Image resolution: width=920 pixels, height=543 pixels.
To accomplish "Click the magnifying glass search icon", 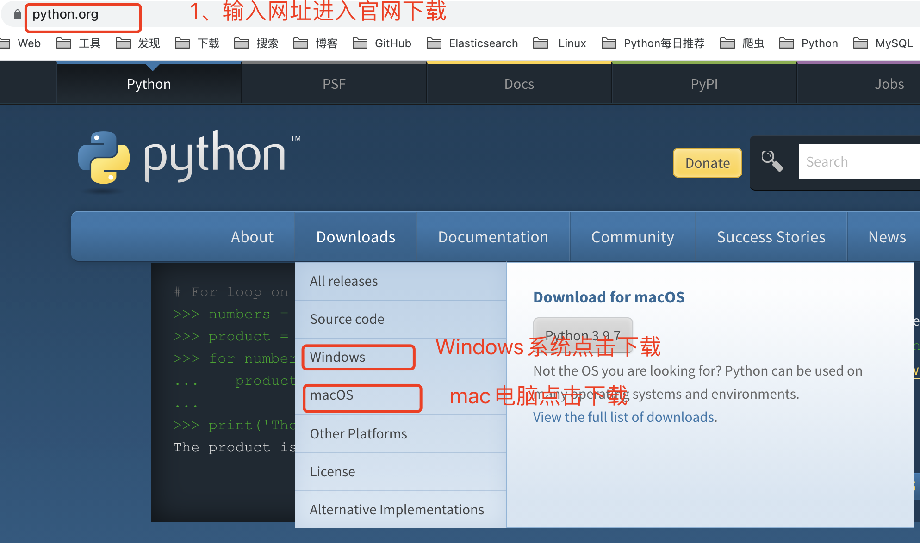I will [x=772, y=161].
